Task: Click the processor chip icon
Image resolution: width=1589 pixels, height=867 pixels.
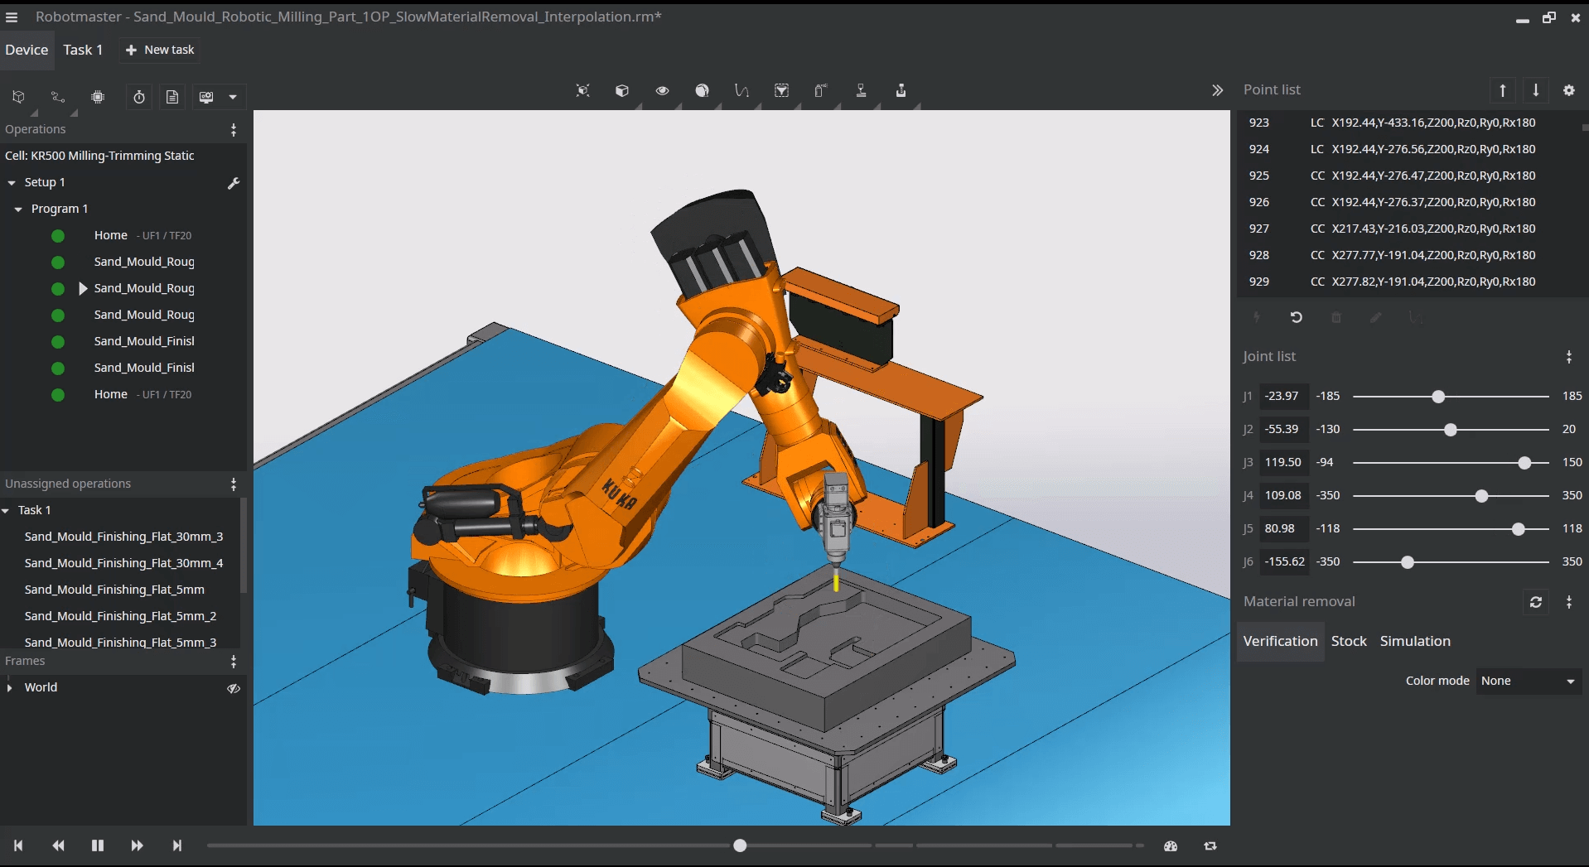Action: click(98, 97)
